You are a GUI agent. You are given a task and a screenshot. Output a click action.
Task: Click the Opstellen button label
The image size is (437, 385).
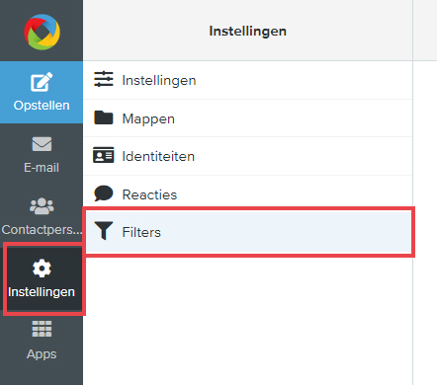click(42, 106)
